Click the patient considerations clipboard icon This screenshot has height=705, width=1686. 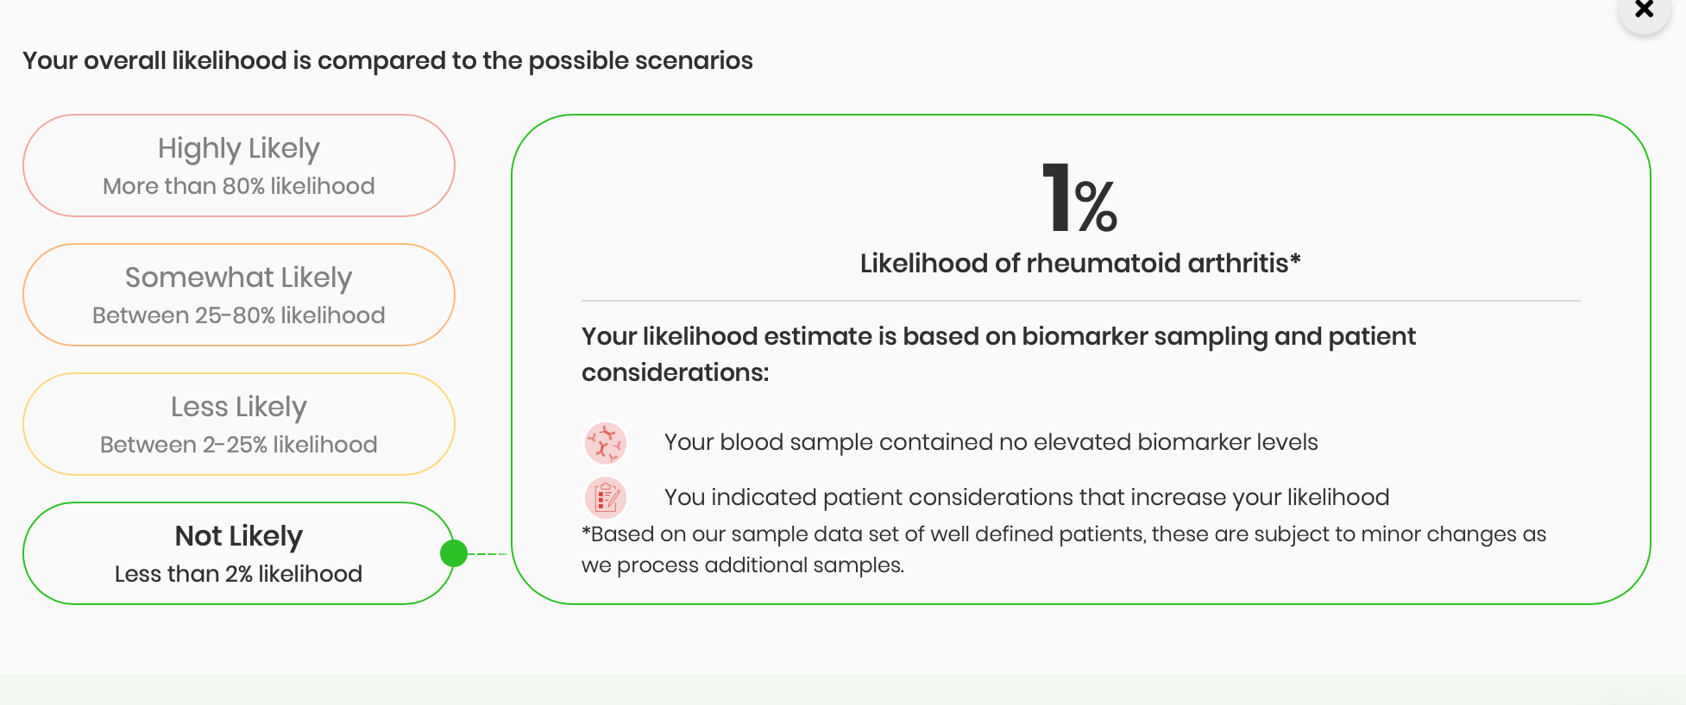pos(606,497)
